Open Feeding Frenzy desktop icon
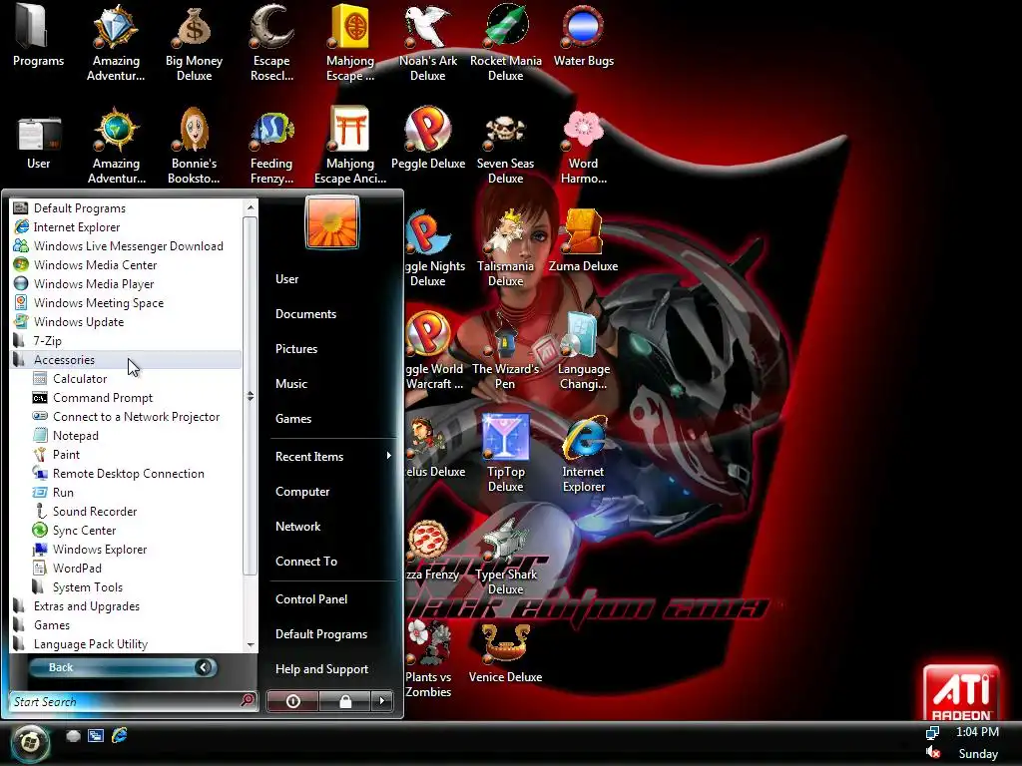The image size is (1022, 766). coord(271,146)
